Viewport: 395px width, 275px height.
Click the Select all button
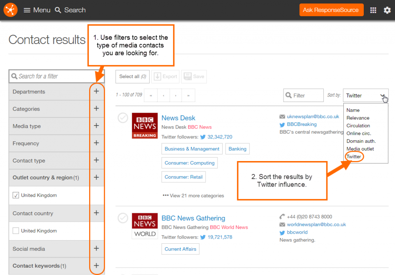[x=132, y=76]
